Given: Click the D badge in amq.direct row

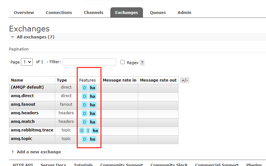Looking at the screenshot, I should tap(84, 96).
